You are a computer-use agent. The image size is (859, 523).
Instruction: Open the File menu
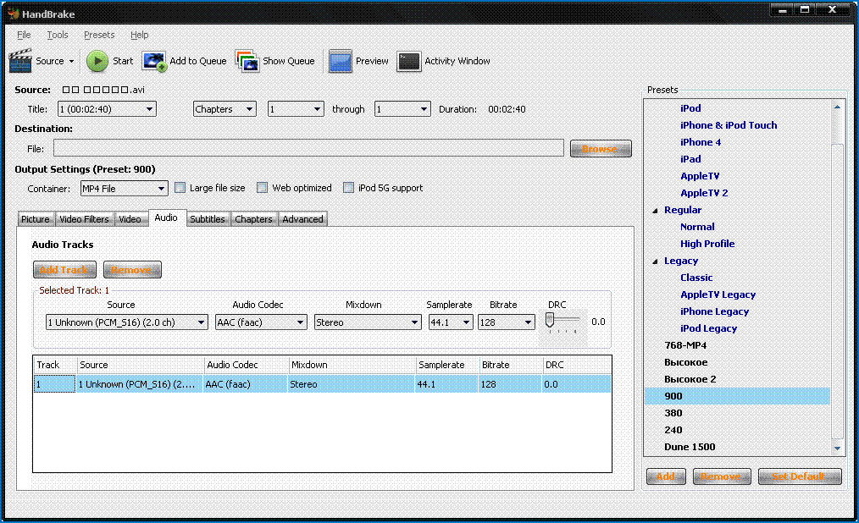click(24, 35)
